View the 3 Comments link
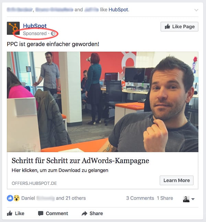The image size is (206, 222). 140,198
